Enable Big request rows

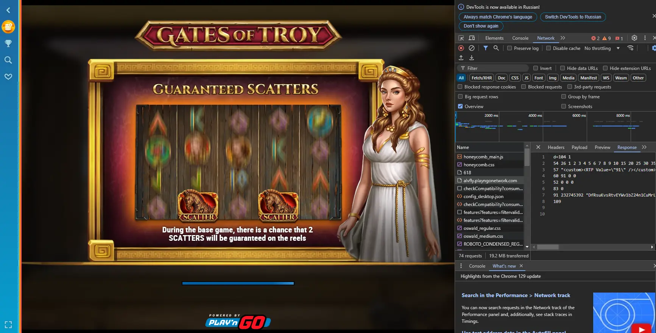(x=460, y=97)
